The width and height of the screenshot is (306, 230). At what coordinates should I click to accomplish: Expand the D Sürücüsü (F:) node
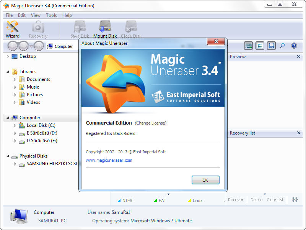click(x=15, y=141)
